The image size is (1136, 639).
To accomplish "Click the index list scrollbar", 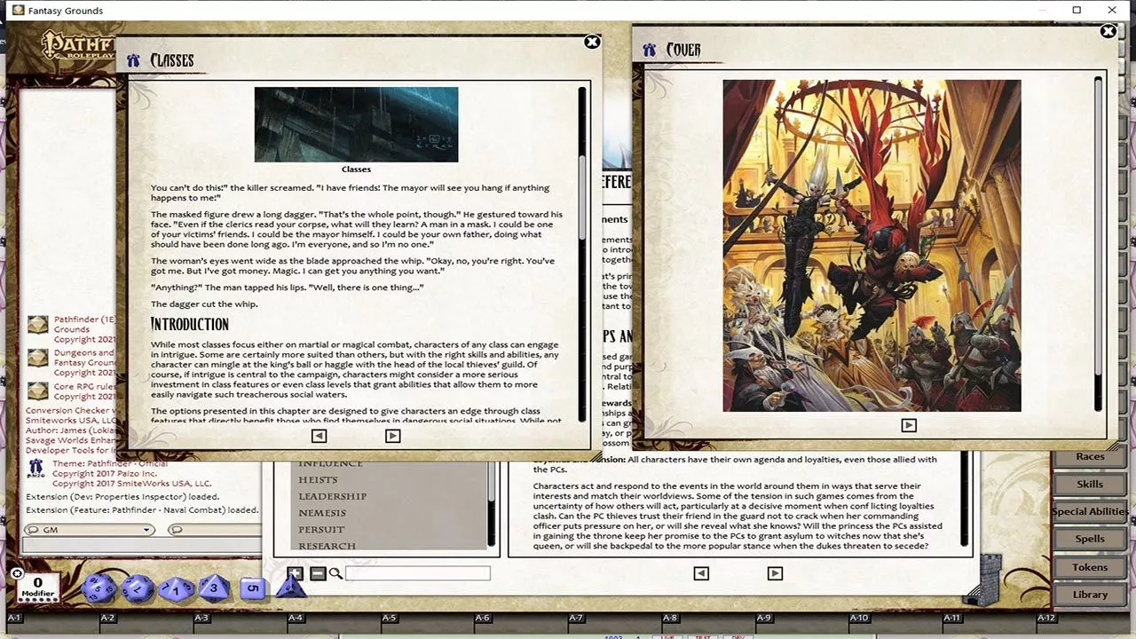I will pos(493,501).
